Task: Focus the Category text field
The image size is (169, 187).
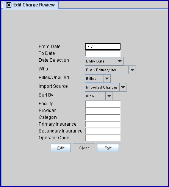Action: point(103,118)
